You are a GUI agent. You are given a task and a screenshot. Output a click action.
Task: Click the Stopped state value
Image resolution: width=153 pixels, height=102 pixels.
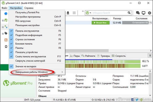(x=62, y=91)
